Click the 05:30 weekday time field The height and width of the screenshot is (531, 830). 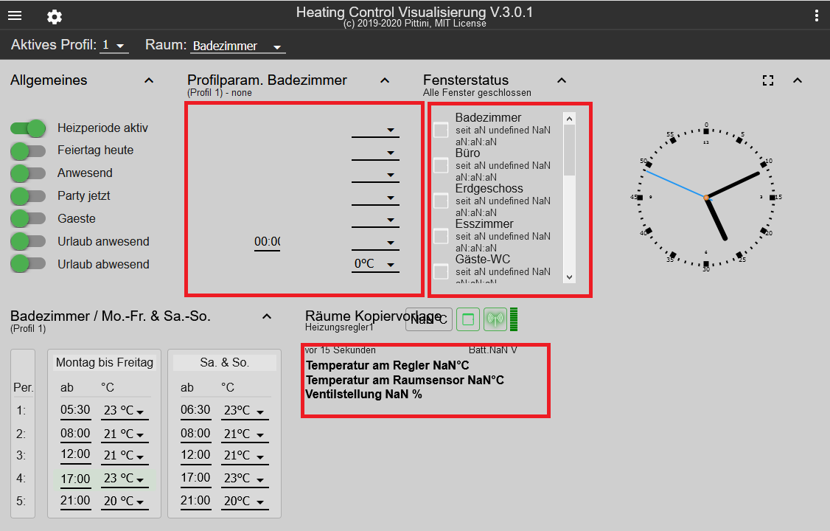pyautogui.click(x=75, y=410)
